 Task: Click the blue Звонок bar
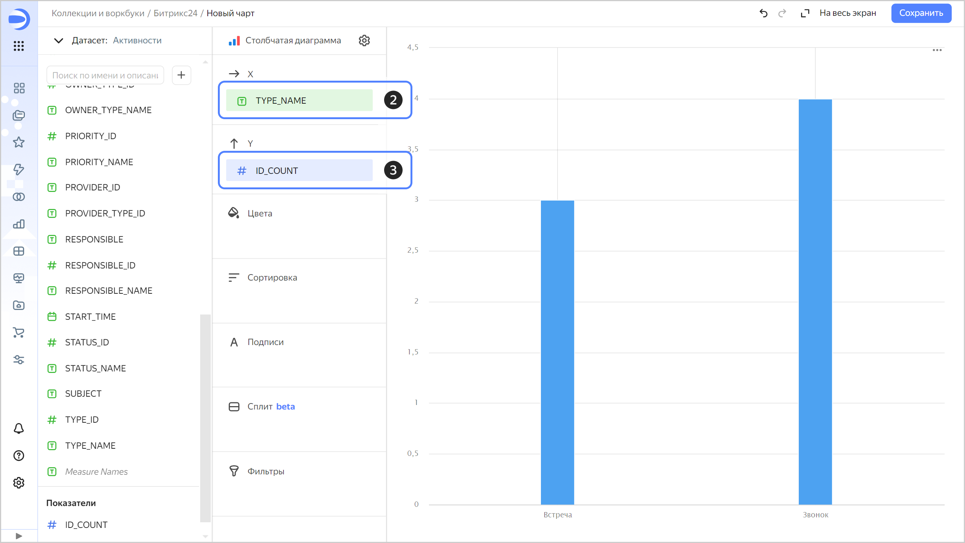815,302
